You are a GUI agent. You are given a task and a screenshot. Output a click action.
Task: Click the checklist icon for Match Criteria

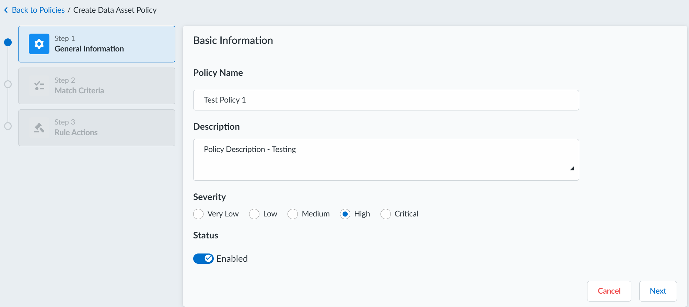point(39,86)
